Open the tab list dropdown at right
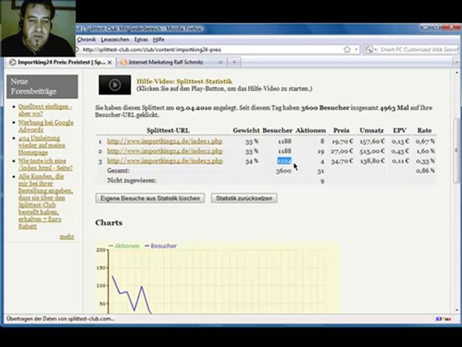462x347 pixels. [457, 62]
